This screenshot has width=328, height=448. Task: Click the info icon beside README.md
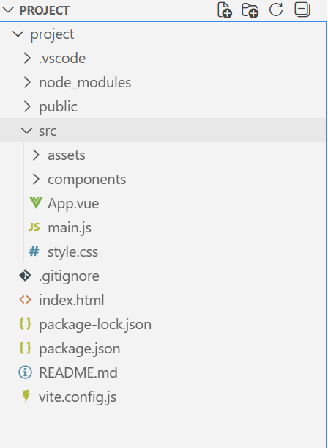[25, 372]
